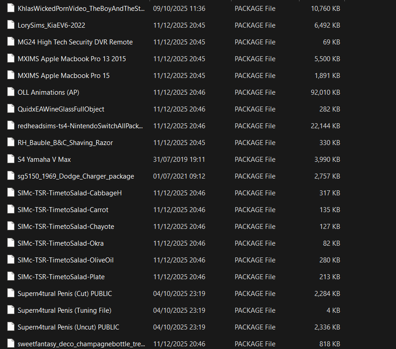Image resolution: width=396 pixels, height=349 pixels.
Task: Click PACKAGE File type in Dodge Charger row
Action: coord(255,176)
